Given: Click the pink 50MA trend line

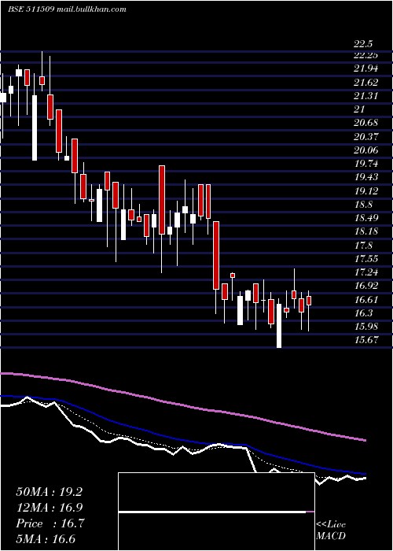Looking at the screenshot, I should (183, 405).
